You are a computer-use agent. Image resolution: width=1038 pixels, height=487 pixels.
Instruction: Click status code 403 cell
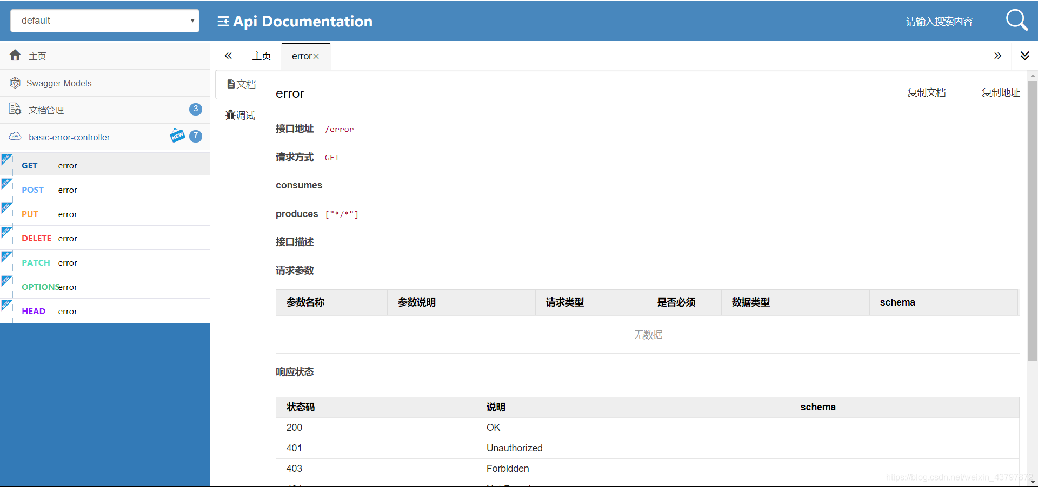(376, 469)
